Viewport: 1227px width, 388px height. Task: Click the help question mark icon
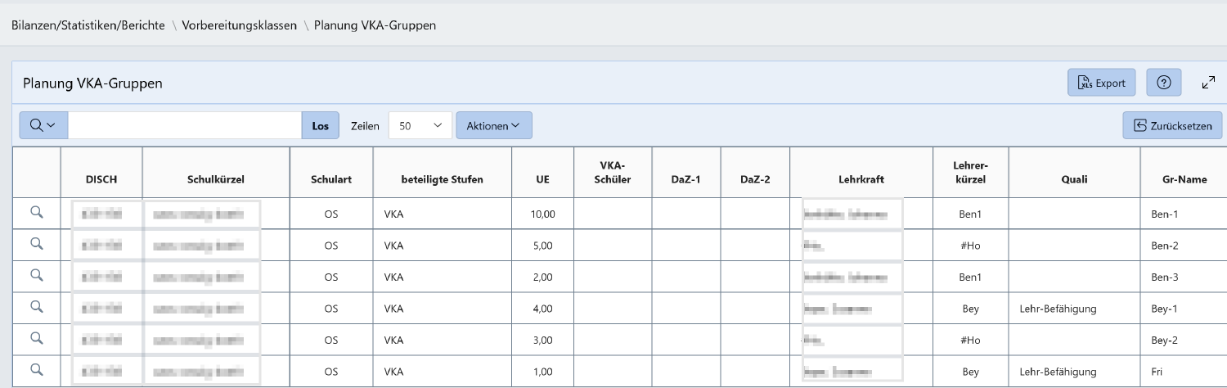[x=1164, y=83]
